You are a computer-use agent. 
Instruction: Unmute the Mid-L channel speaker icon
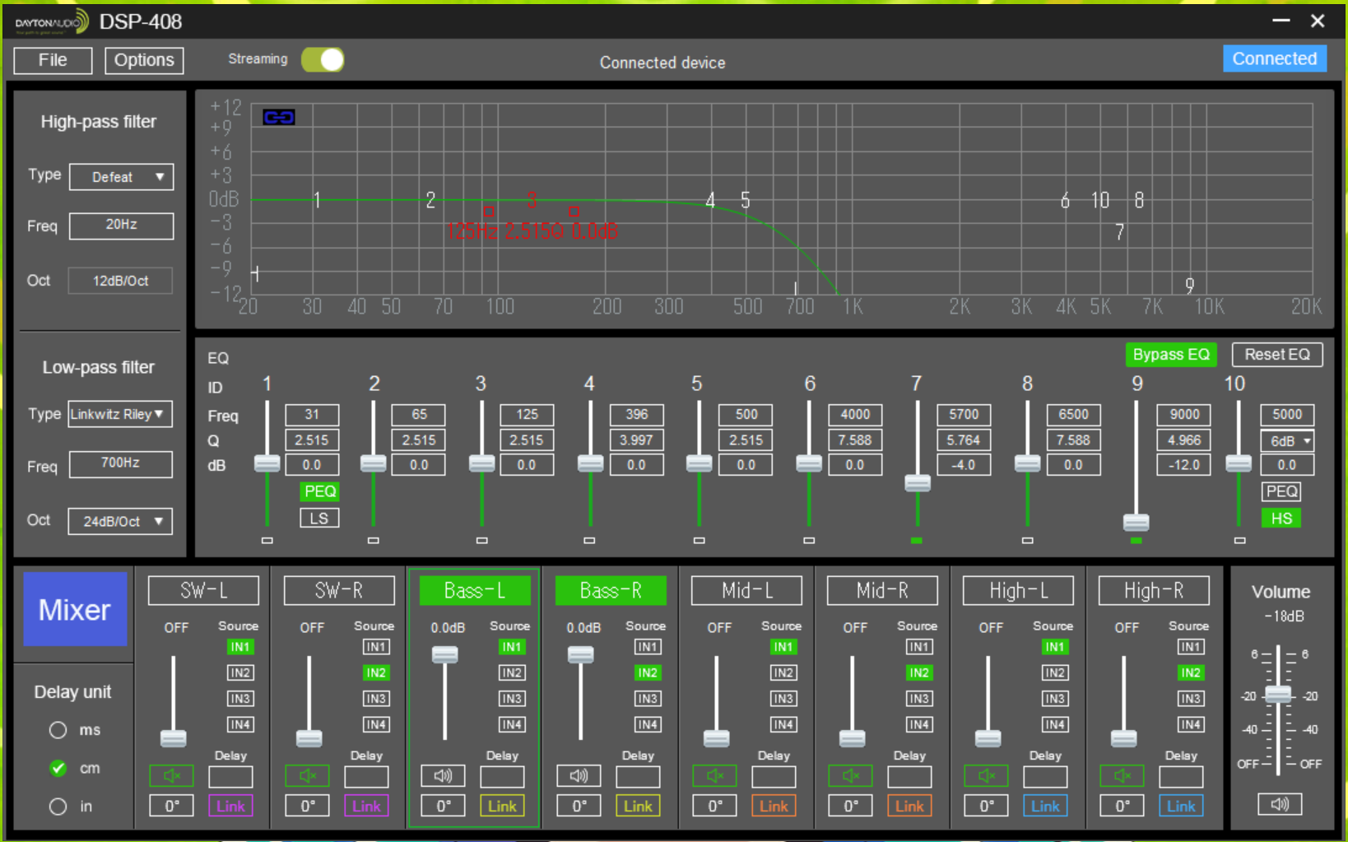[x=714, y=775]
